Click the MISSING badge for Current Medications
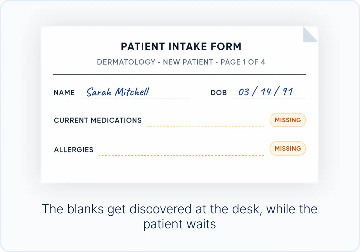Image resolution: width=360 pixels, height=252 pixels. tap(288, 120)
